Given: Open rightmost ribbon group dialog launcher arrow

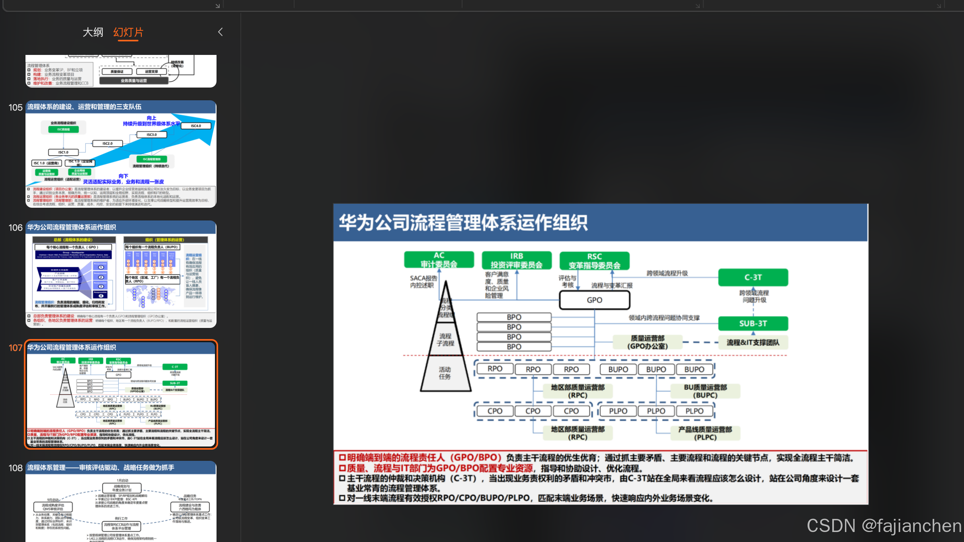Looking at the screenshot, I should [x=939, y=6].
